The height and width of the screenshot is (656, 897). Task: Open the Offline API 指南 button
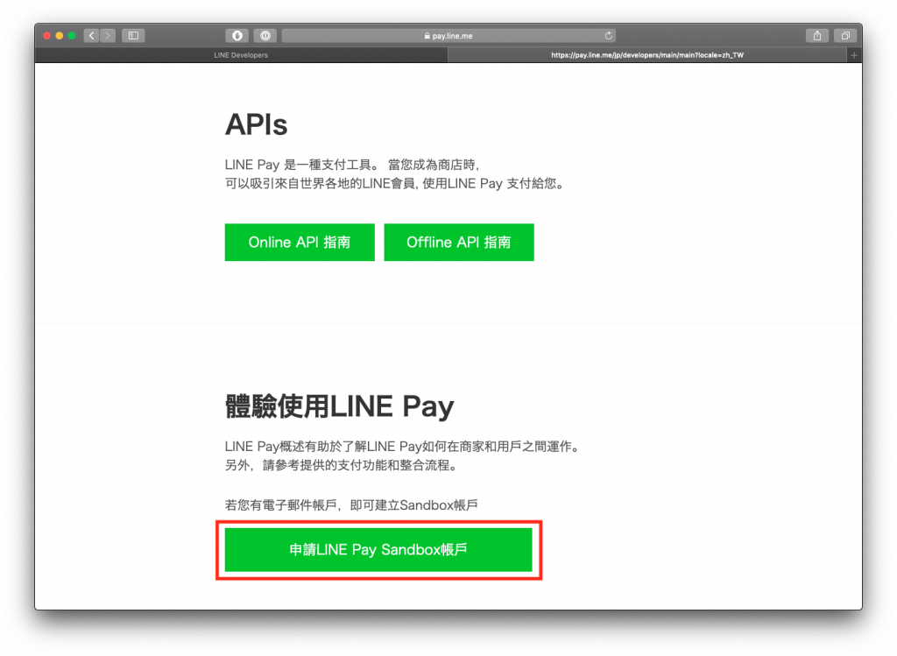pyautogui.click(x=459, y=243)
